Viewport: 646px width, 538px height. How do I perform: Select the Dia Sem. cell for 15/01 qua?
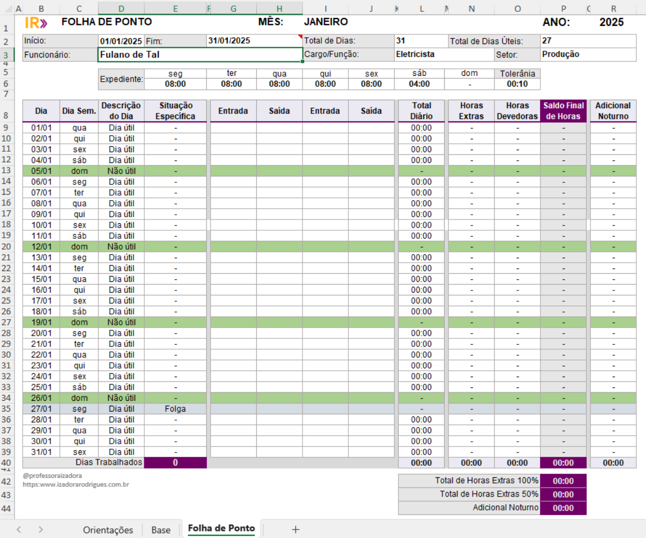[79, 279]
